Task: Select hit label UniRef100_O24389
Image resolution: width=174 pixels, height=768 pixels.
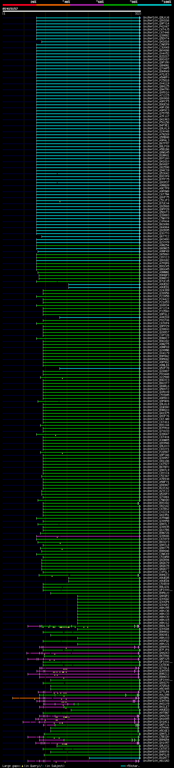Action: point(156,290)
